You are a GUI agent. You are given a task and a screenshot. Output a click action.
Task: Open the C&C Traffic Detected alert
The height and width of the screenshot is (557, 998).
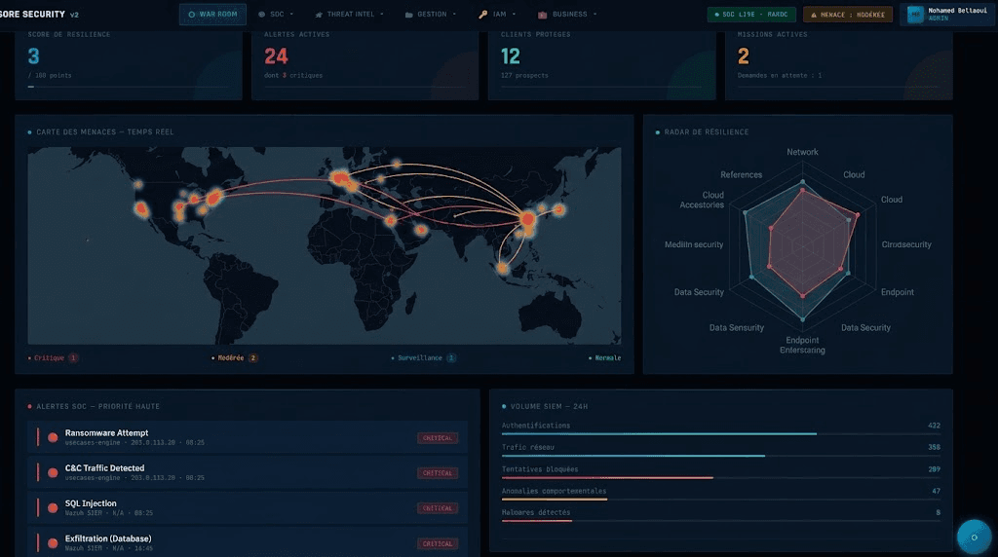coord(248,472)
